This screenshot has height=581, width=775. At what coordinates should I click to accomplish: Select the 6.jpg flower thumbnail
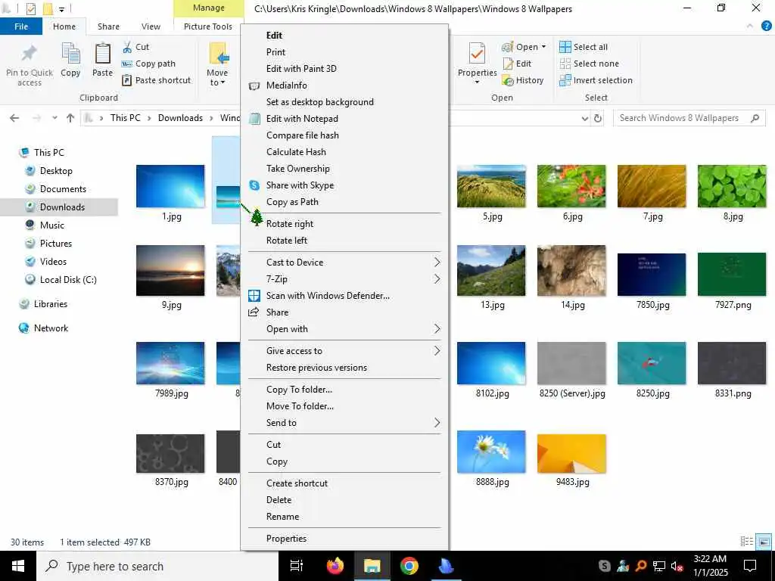click(x=571, y=186)
